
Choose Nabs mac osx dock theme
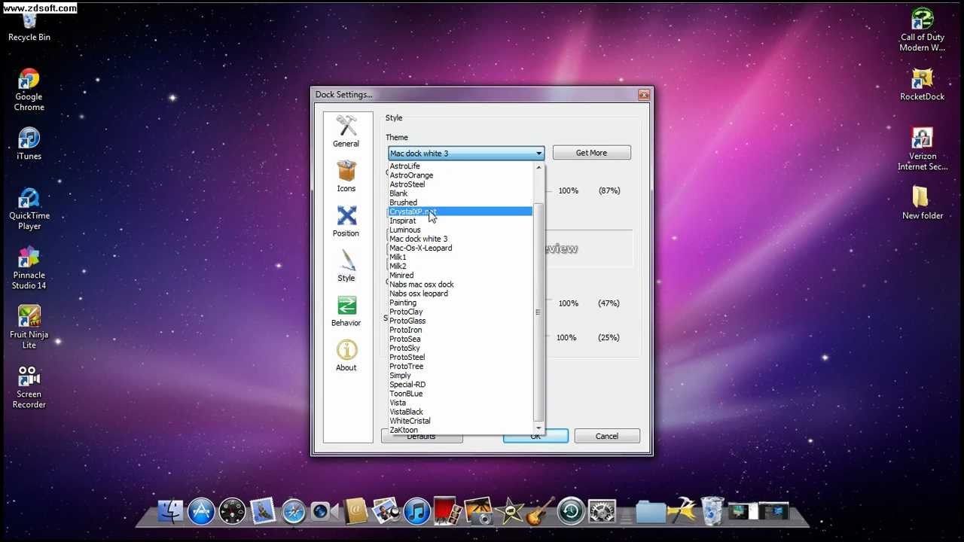(460, 285)
